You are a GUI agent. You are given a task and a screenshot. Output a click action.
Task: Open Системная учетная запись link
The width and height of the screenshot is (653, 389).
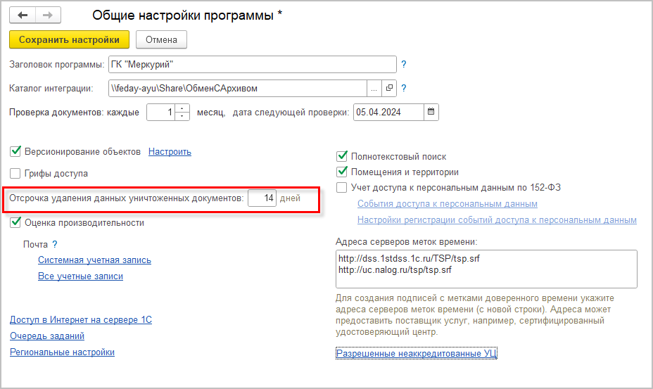94,260
